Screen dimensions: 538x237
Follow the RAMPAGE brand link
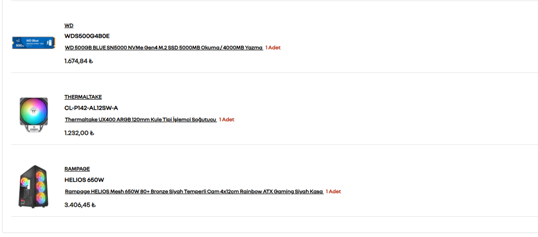point(77,169)
